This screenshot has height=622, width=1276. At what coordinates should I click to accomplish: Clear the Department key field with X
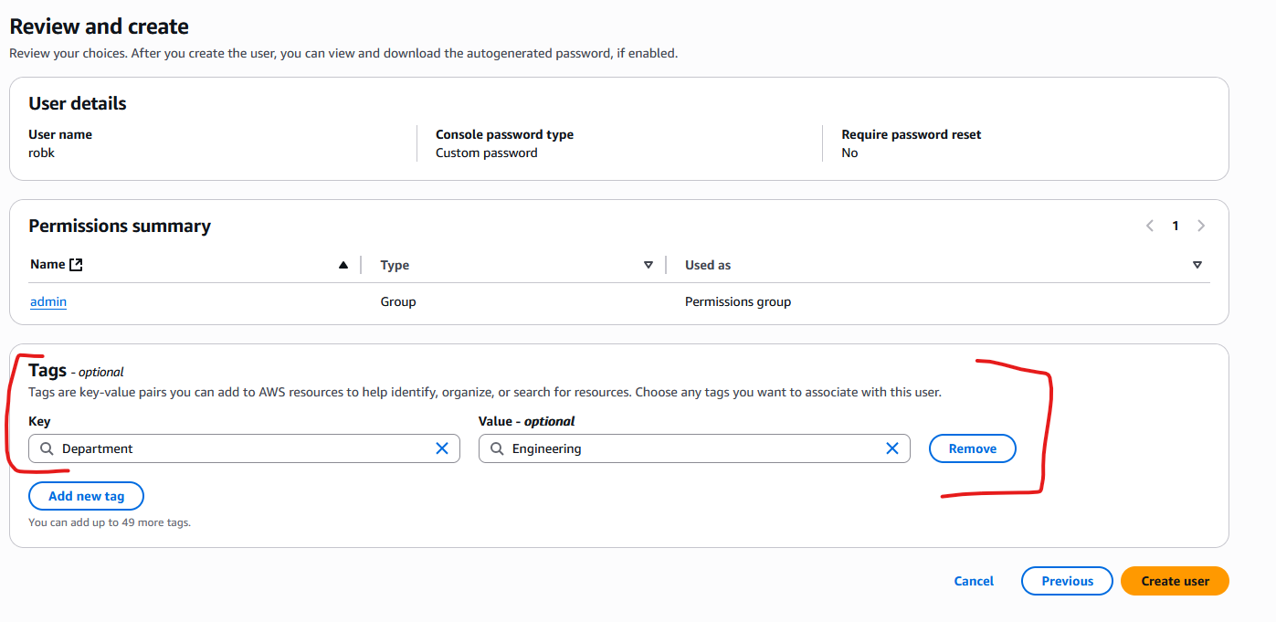pyautogui.click(x=442, y=448)
